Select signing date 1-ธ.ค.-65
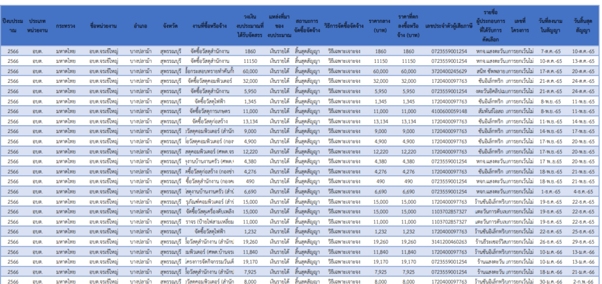This screenshot has height=284, width=602. click(x=551, y=192)
